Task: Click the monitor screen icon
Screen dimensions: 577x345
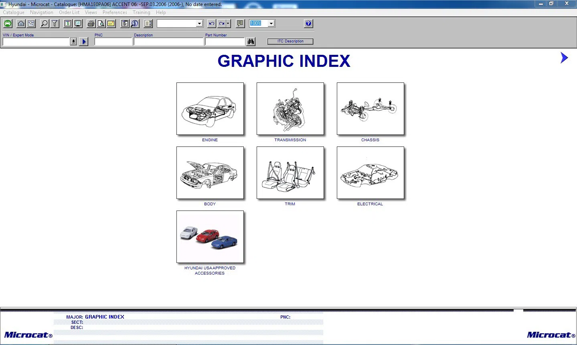Action: pyautogui.click(x=78, y=24)
